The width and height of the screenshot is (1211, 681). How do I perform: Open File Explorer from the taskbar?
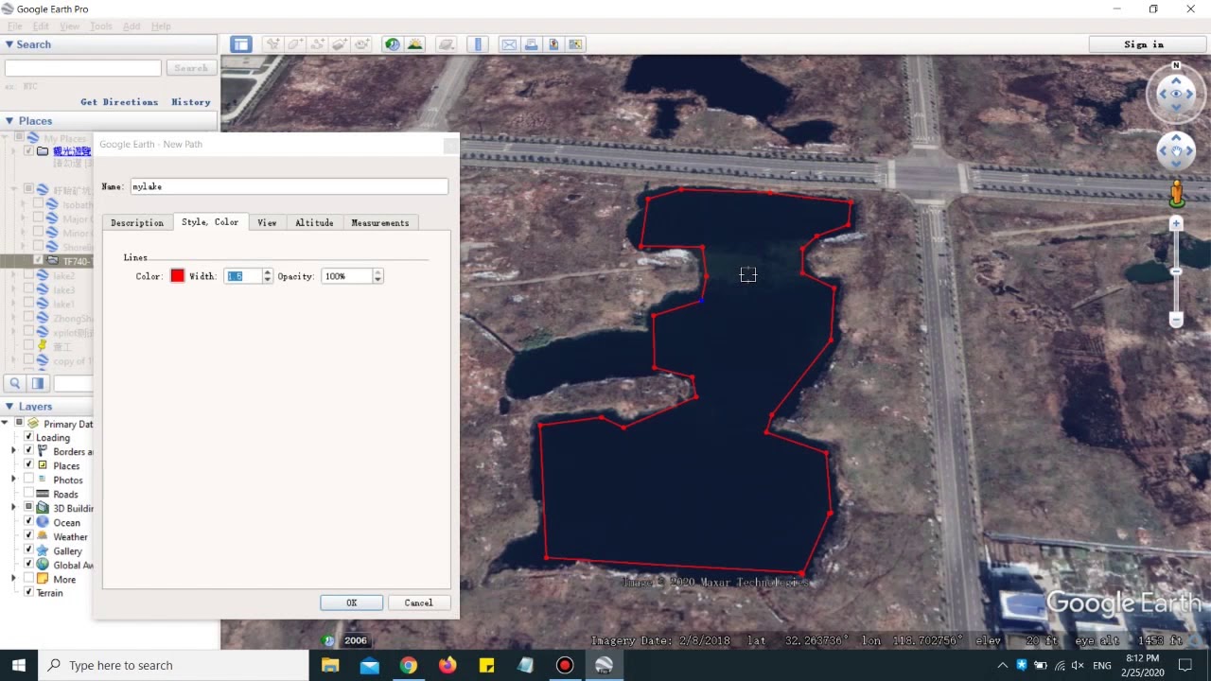tap(330, 665)
